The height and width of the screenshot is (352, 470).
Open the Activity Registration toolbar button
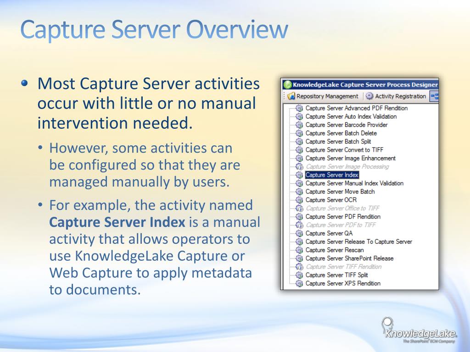coord(396,96)
